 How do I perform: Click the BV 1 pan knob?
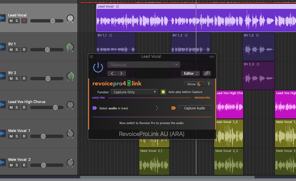(x=70, y=47)
